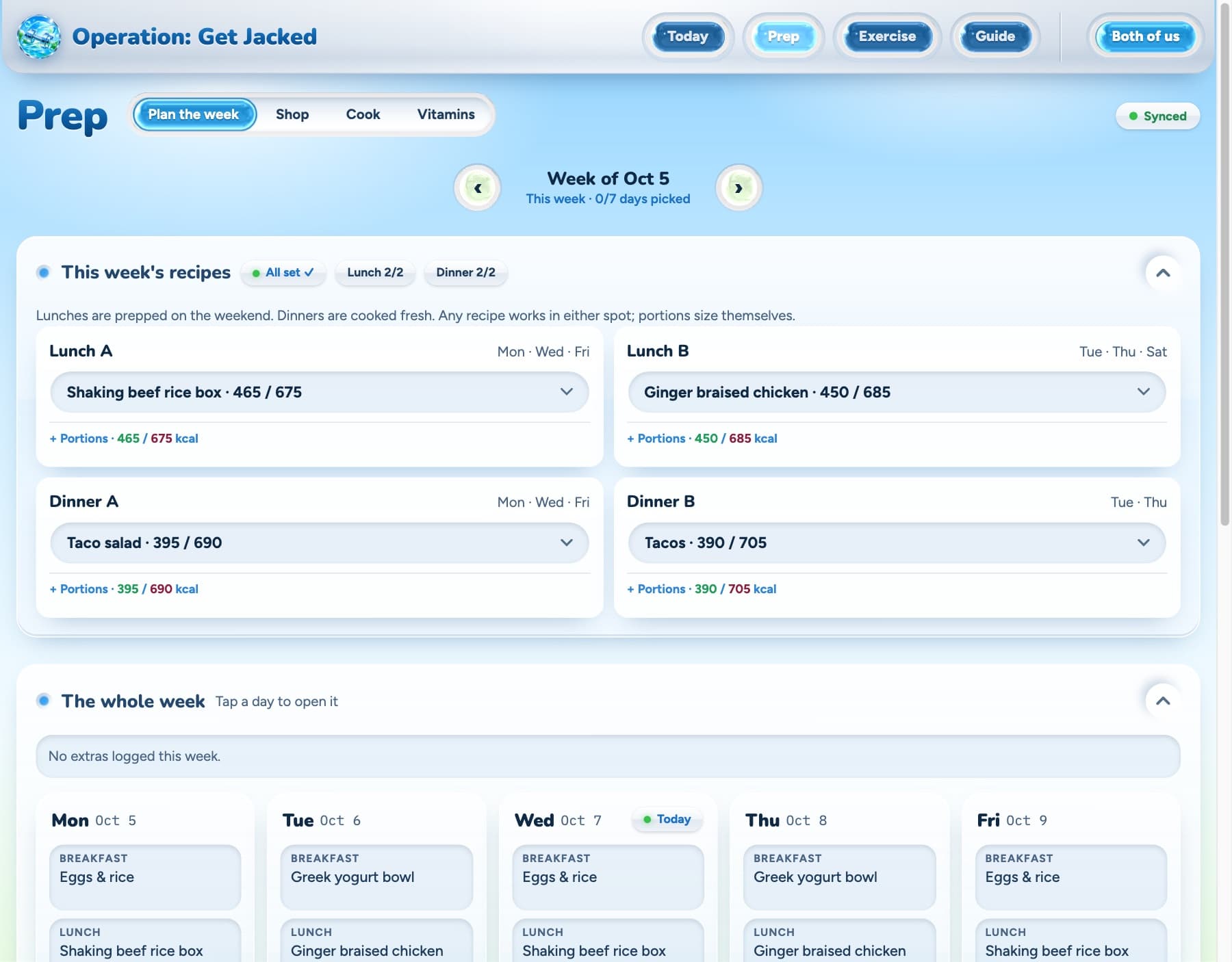Click the No extras logged banner
The height and width of the screenshot is (962, 1232).
pyautogui.click(x=608, y=756)
